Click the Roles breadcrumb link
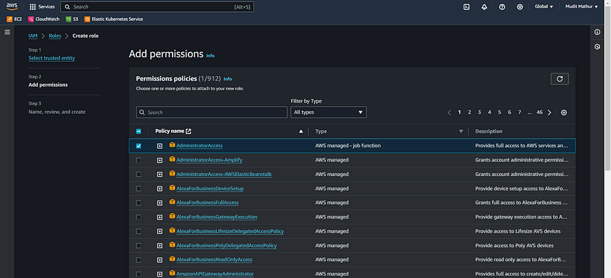The image size is (611, 278). [55, 36]
